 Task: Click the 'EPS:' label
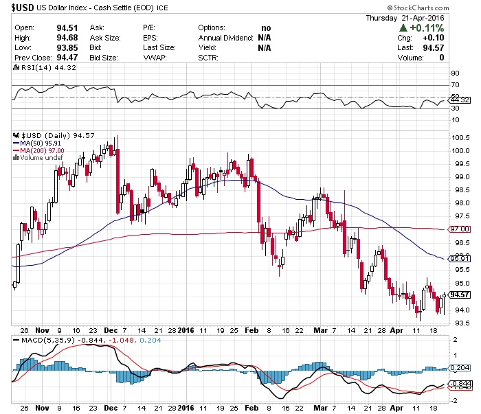click(x=150, y=38)
